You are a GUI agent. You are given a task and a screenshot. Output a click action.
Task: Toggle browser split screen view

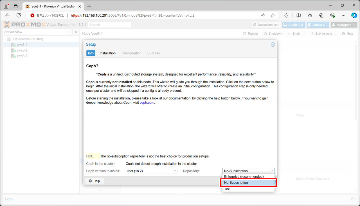(298, 15)
